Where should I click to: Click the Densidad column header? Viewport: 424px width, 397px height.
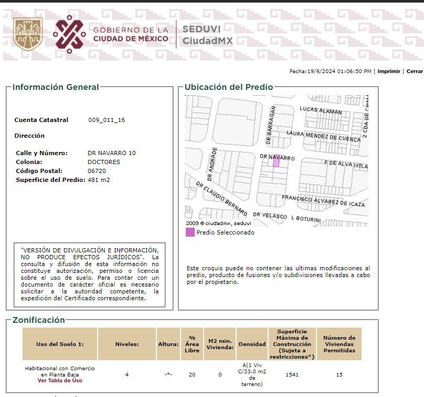[252, 344]
